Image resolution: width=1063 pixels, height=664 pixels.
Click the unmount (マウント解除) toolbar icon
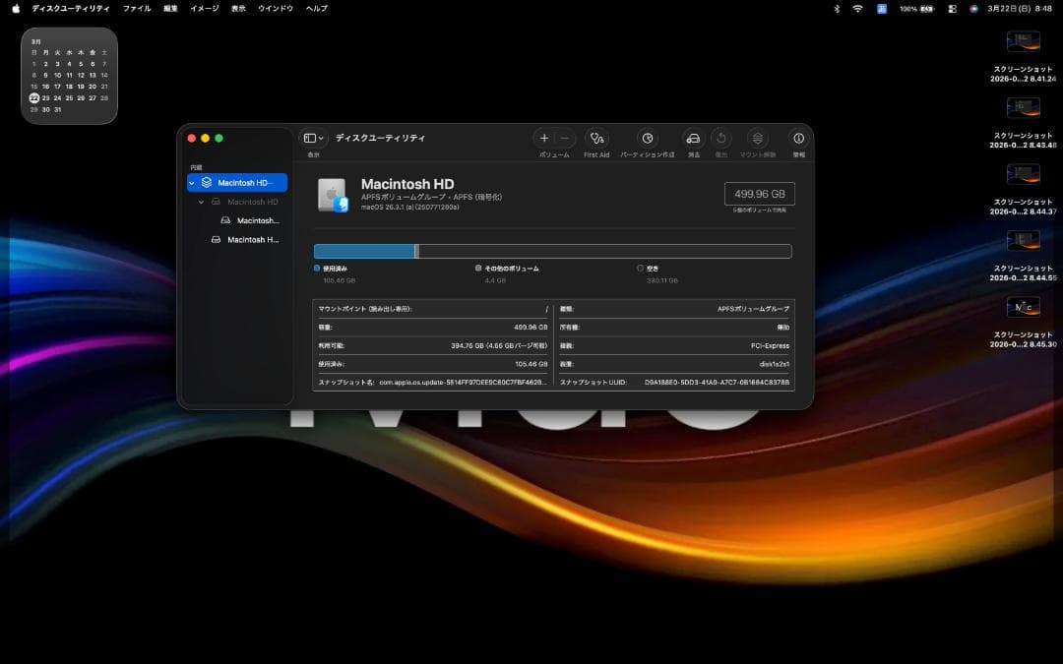(757, 139)
